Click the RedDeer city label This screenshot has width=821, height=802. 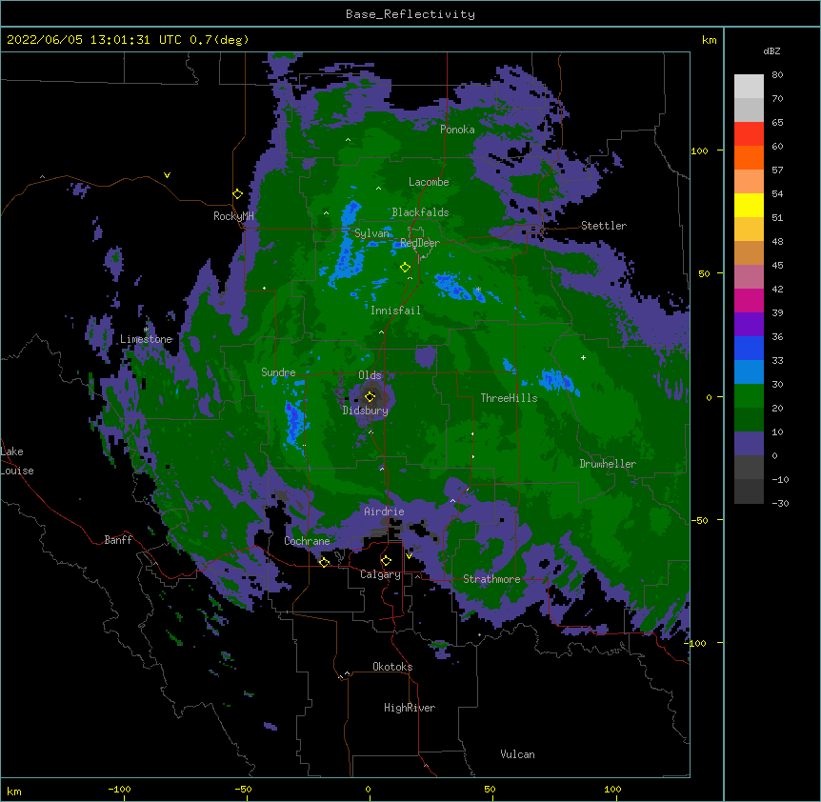click(x=419, y=243)
